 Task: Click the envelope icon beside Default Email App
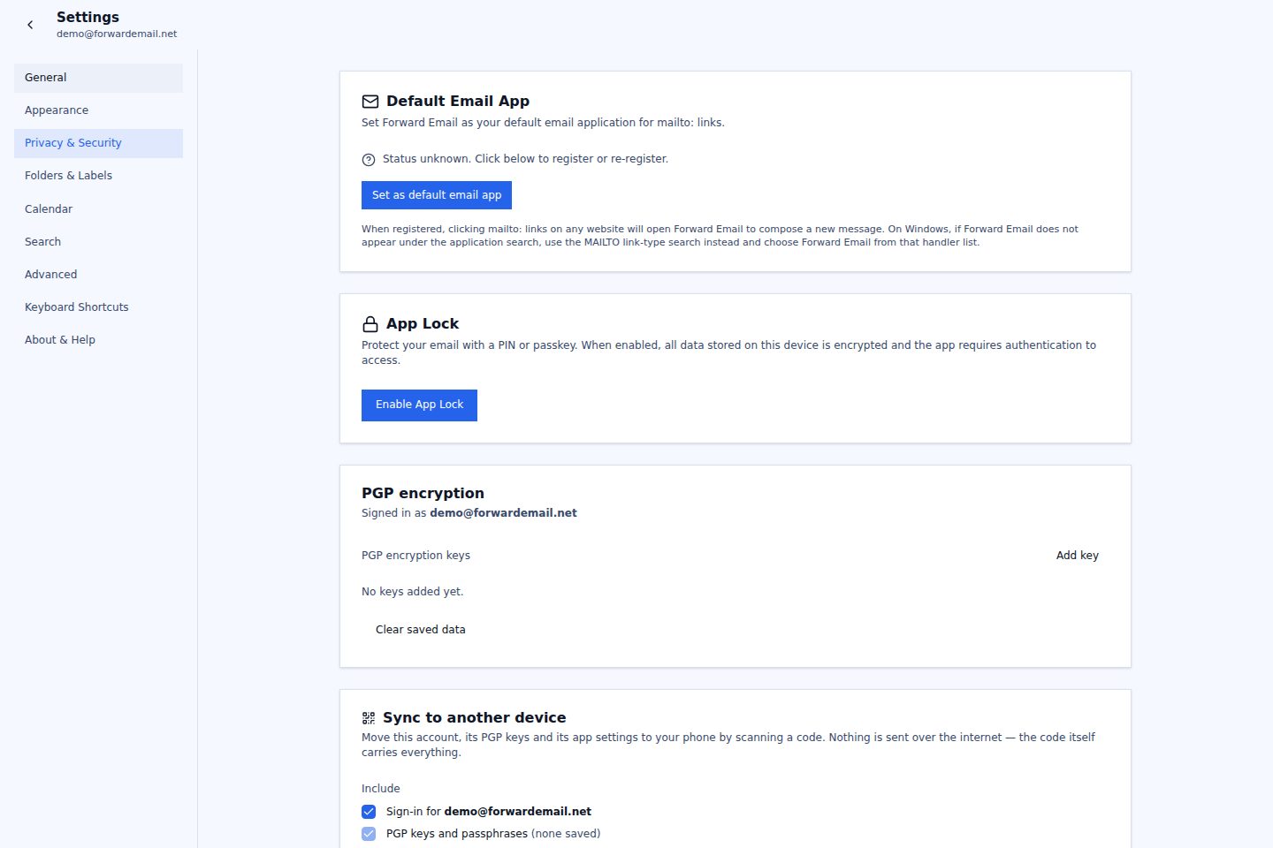click(x=370, y=102)
